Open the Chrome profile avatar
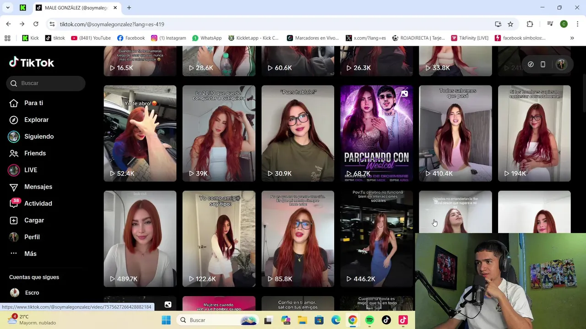 [564, 24]
